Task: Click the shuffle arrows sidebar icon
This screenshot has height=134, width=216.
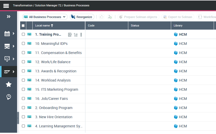Action: point(7,46)
